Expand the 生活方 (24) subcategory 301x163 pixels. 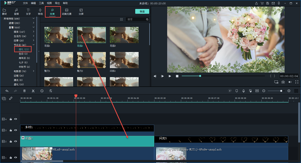(34, 36)
